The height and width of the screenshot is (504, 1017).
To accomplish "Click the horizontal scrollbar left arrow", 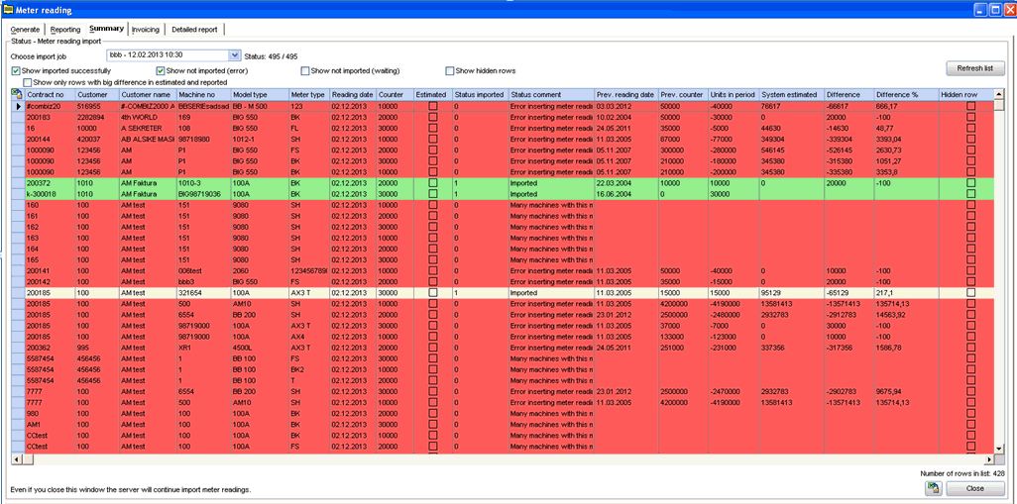I will click(x=16, y=460).
